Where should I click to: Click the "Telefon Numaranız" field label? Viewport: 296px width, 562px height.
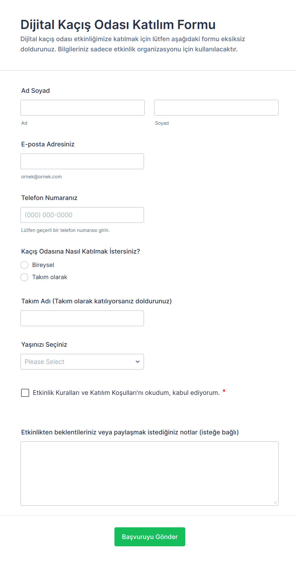[49, 198]
